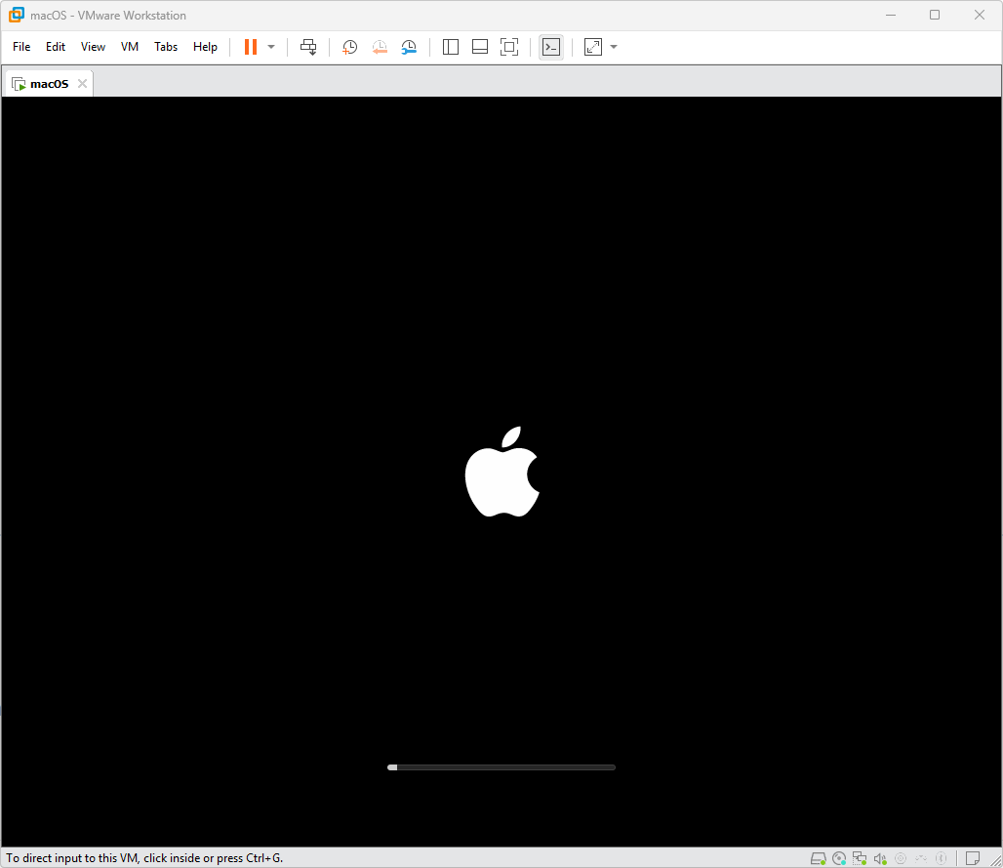
Task: Click the CD/DVD drive status icon
Action: click(x=839, y=858)
